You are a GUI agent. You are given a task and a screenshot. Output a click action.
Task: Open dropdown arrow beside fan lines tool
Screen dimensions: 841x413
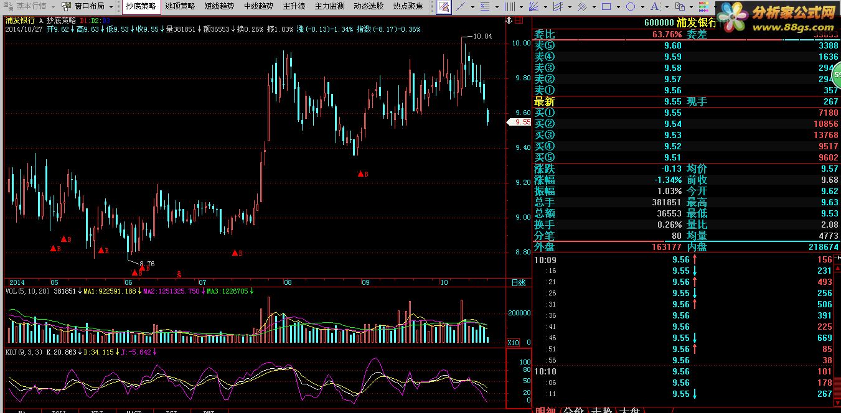tap(545, 7)
